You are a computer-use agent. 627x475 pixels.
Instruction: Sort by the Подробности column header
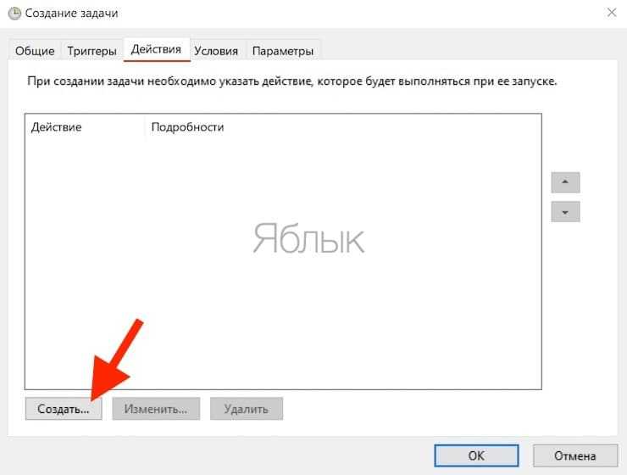[187, 127]
